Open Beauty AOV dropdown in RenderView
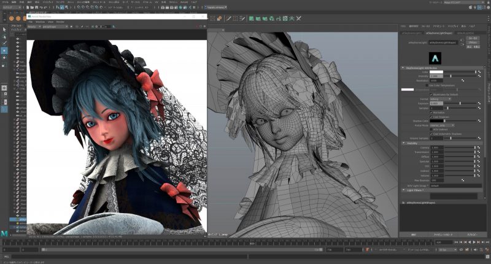Image resolution: width=491 pixels, height=264 pixels. click(x=34, y=27)
